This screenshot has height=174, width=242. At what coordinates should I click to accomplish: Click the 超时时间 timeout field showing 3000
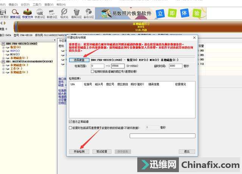pos(175,66)
